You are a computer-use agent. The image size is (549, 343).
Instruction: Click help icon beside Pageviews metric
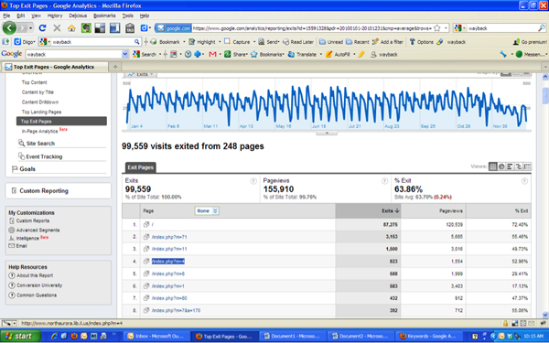[x=384, y=181]
